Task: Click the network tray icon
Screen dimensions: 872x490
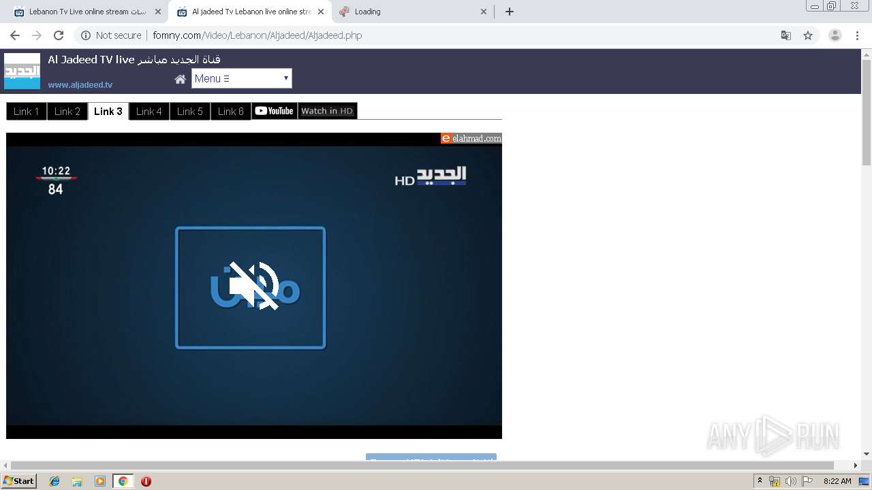Action: click(775, 481)
